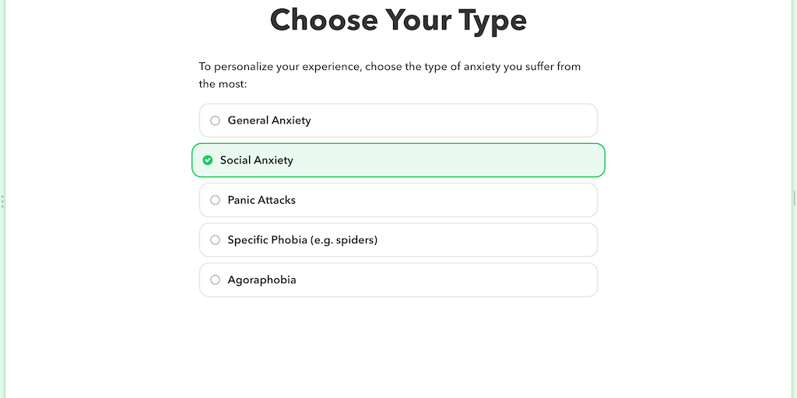Click the General Anxiety label text
Image resolution: width=797 pixels, height=398 pixels.
point(269,120)
